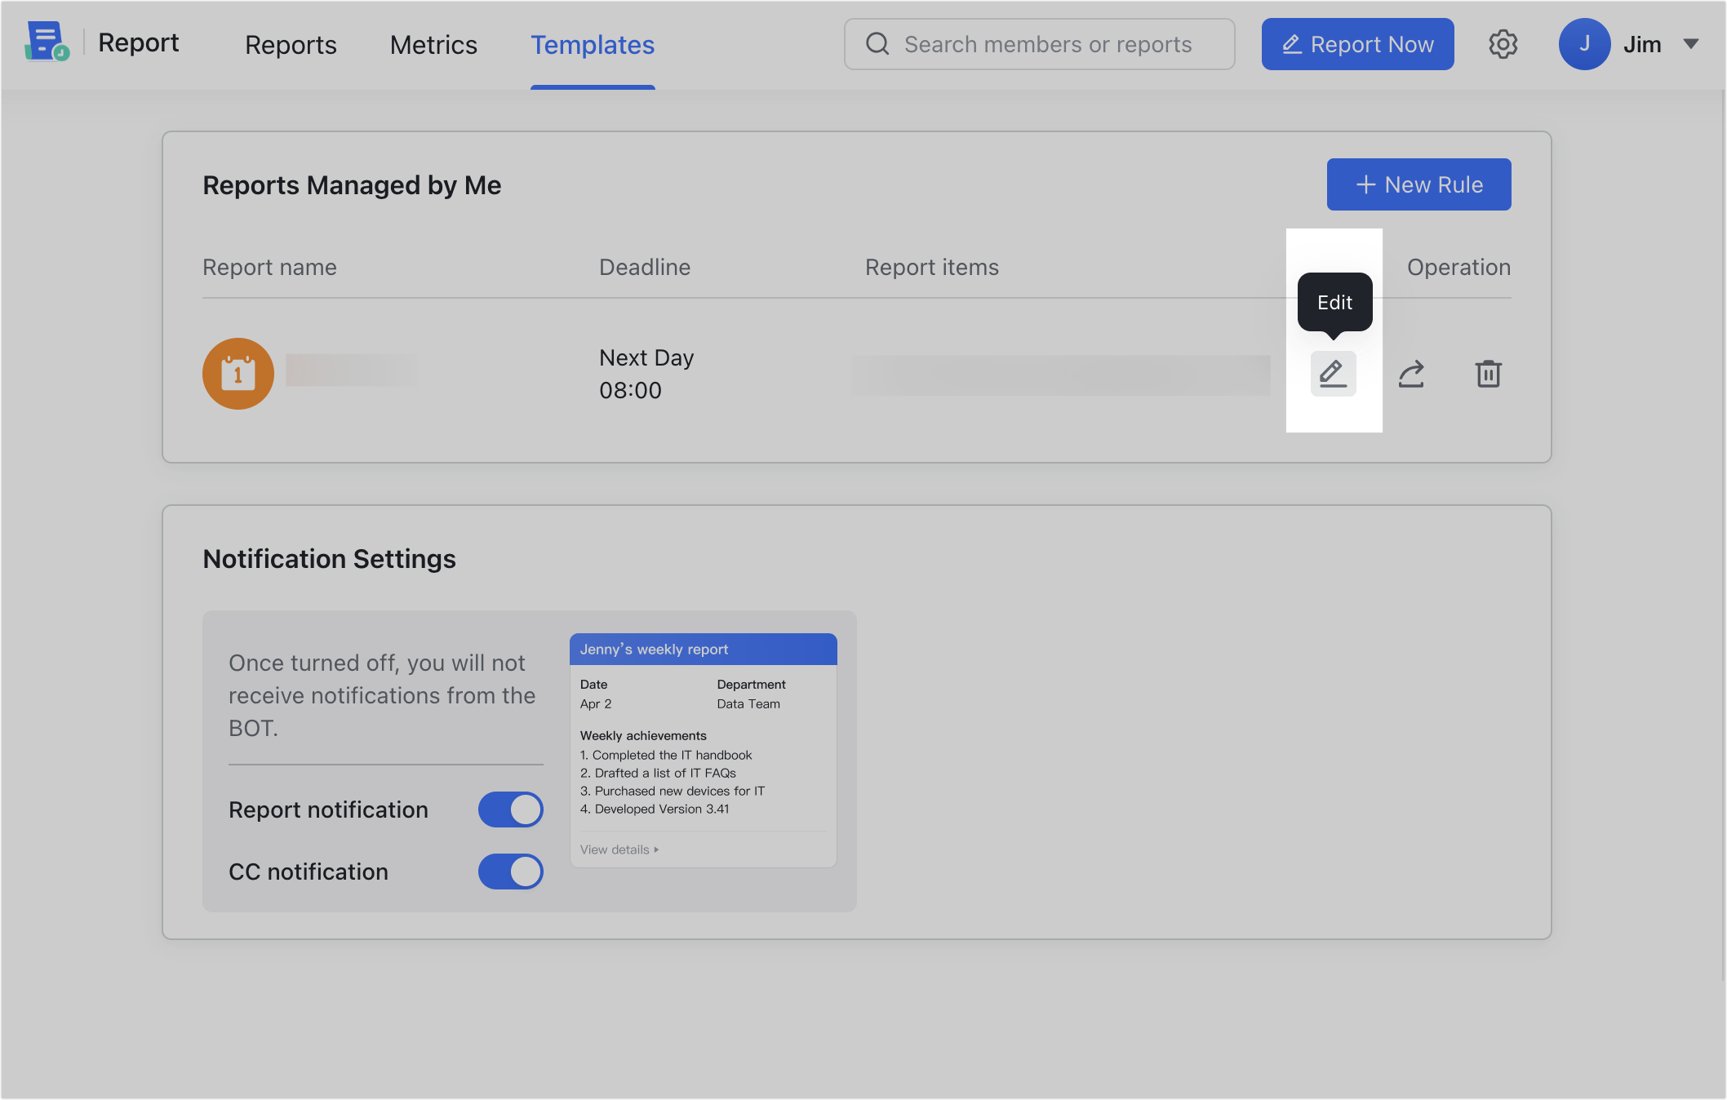
Task: Click the 'Next Day 08:00' deadline cell
Action: (x=646, y=374)
